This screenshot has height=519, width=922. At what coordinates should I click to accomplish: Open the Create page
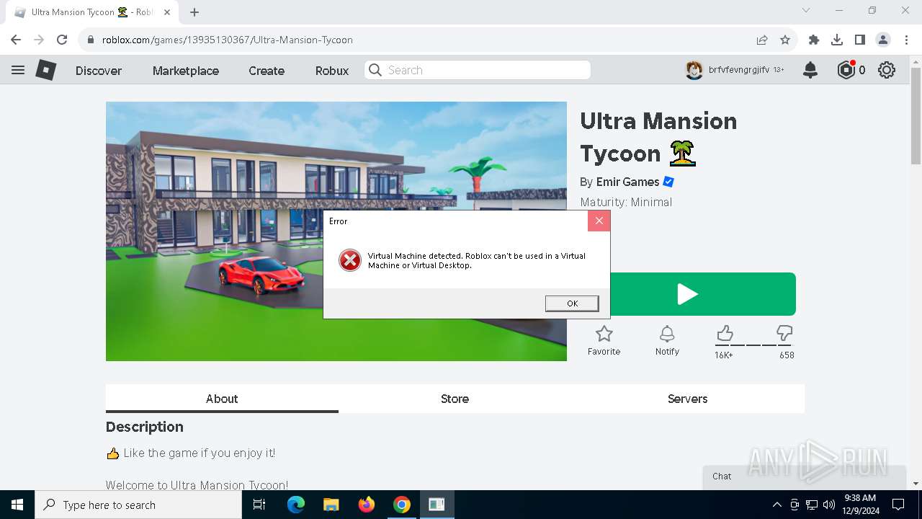(x=267, y=71)
